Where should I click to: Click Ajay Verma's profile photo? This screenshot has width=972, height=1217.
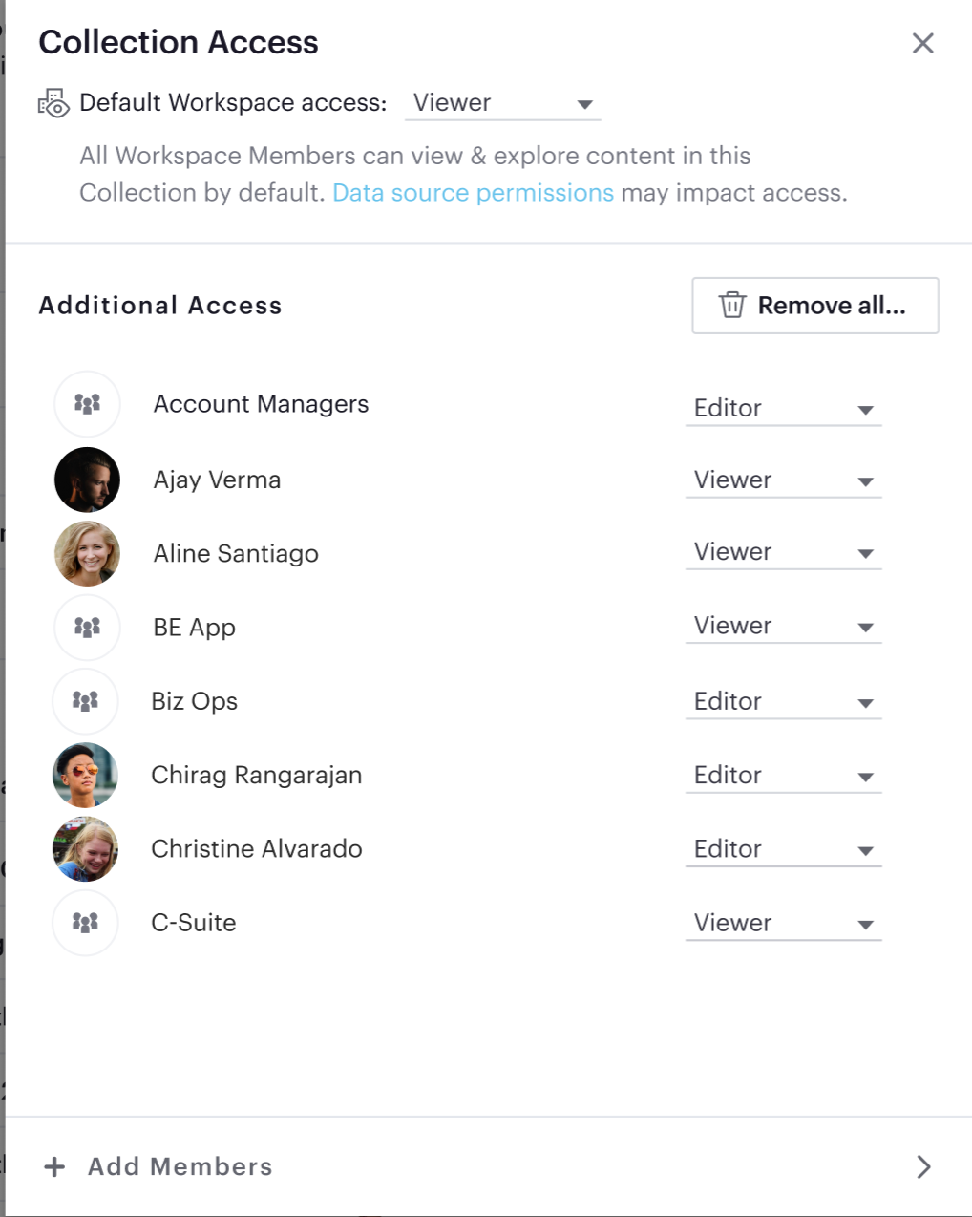pos(87,480)
